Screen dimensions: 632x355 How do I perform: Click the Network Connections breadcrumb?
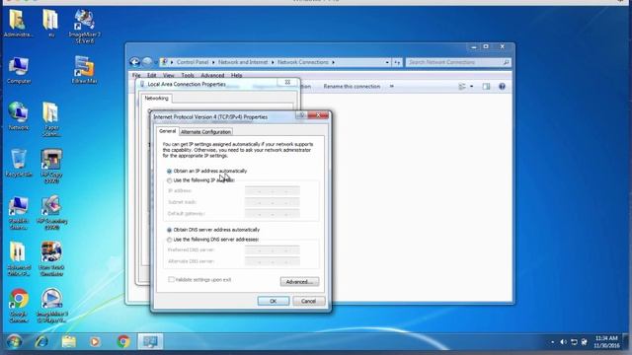(x=303, y=62)
